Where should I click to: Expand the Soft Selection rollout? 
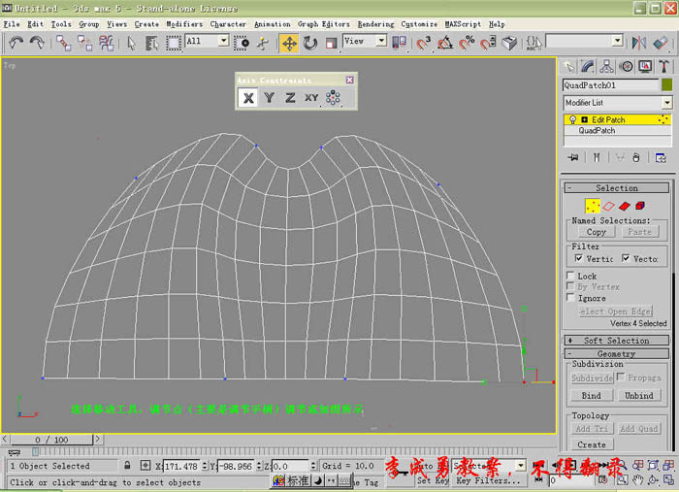tap(617, 341)
